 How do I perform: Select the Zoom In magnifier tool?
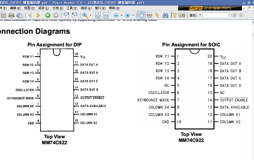pyautogui.click(x=85, y=15)
